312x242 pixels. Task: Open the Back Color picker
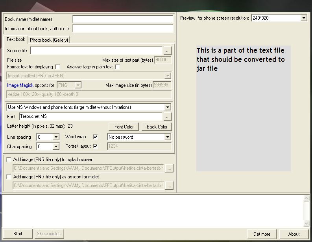click(157, 127)
